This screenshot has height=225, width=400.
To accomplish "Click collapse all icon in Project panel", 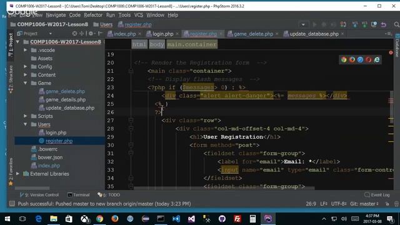I will (82, 33).
